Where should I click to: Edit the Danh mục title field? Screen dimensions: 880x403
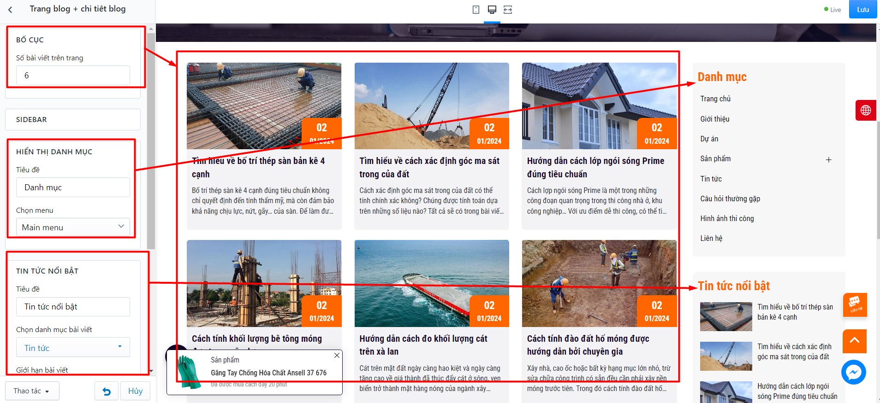click(73, 187)
